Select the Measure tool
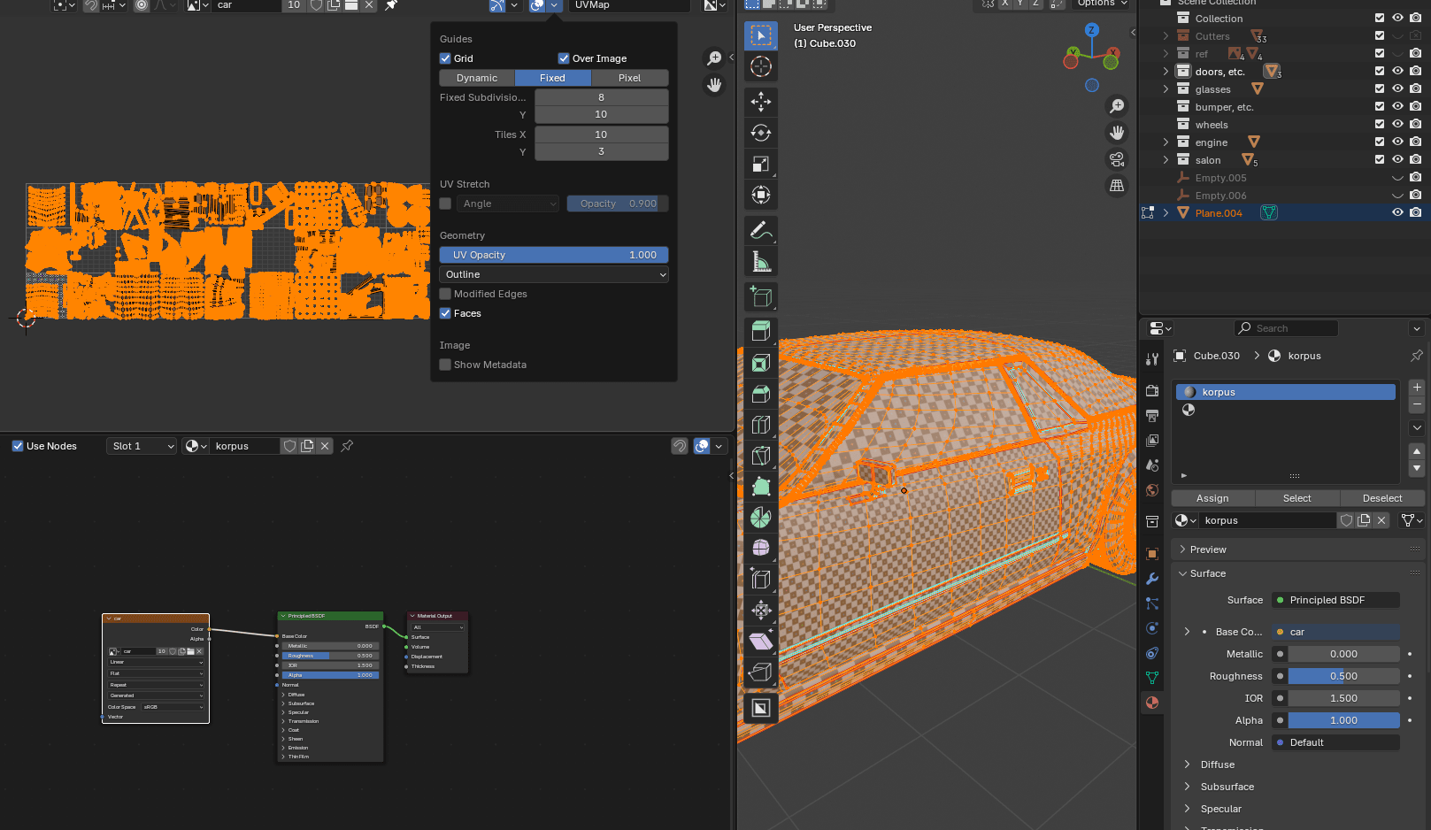Viewport: 1431px width, 830px height. 760,261
